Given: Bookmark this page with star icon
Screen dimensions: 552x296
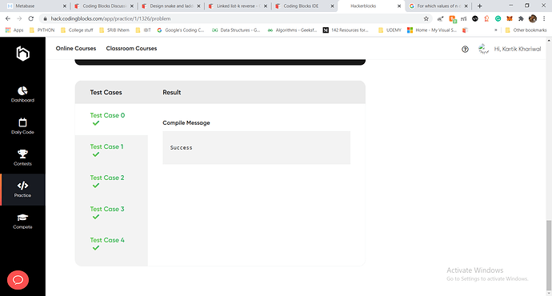Looking at the screenshot, I should [426, 18].
